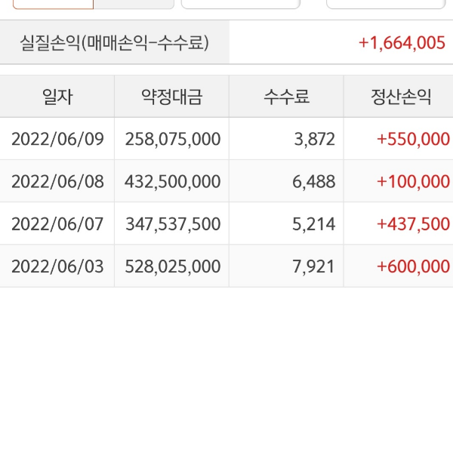Select the 2022/06/08 date entry
The height and width of the screenshot is (453, 453).
[58, 181]
